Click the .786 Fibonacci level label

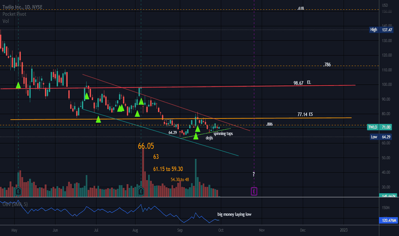tap(327, 64)
